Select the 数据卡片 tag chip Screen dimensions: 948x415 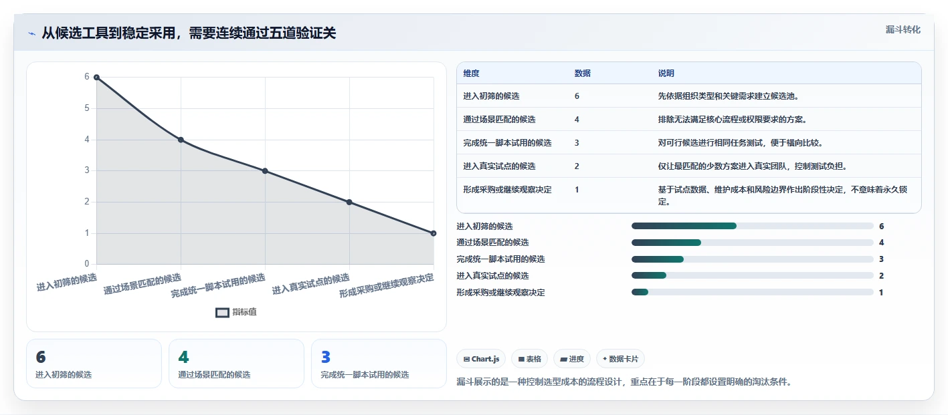tap(620, 359)
